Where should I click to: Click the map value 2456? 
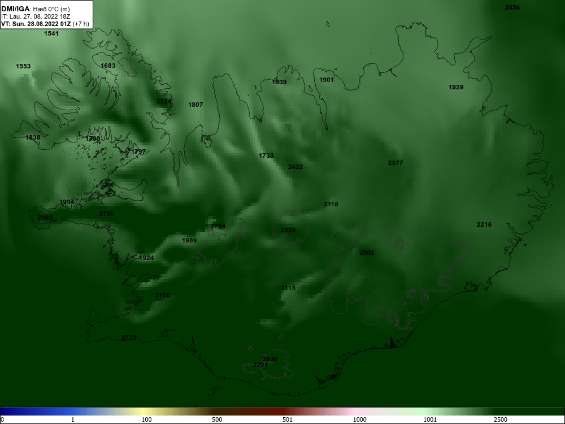[512, 7]
